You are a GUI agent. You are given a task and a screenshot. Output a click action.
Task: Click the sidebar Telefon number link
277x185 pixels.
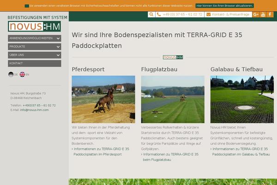39,105
